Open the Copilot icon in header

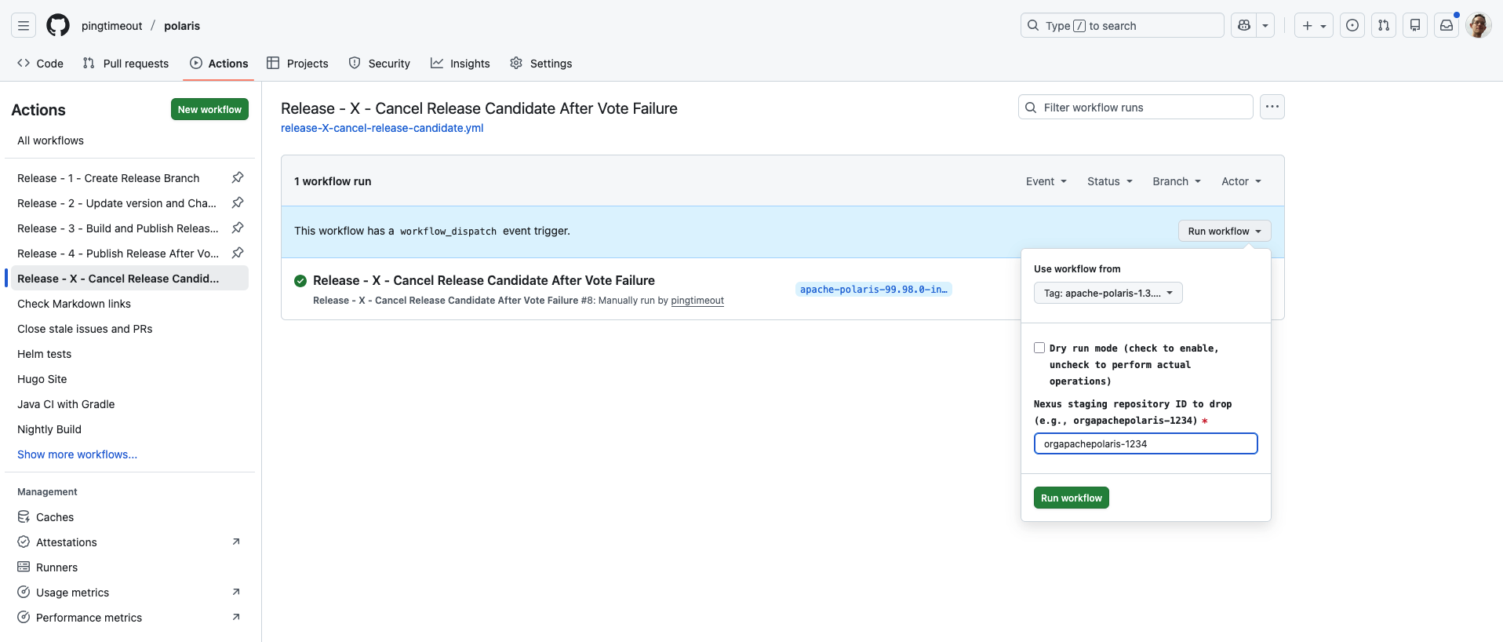click(x=1244, y=26)
